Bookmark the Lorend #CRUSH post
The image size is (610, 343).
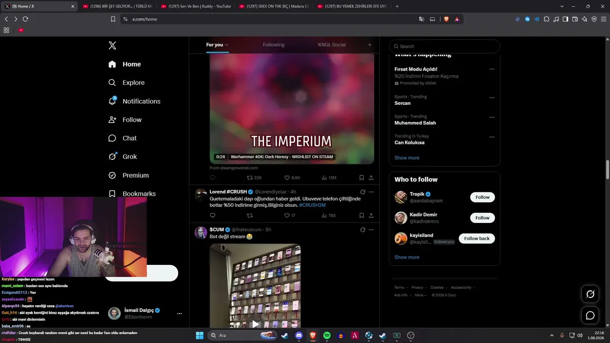click(x=362, y=215)
